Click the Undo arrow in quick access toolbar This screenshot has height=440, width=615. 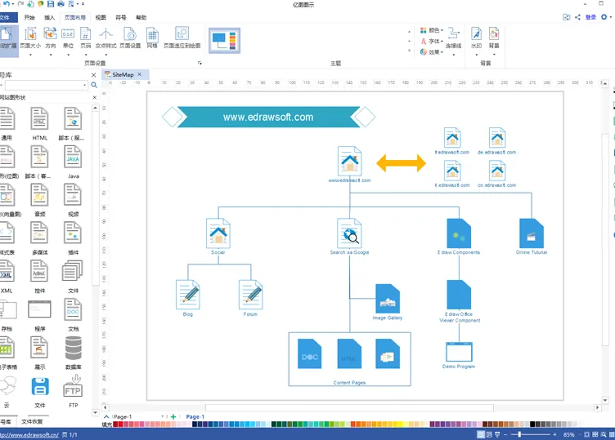(7, 4)
